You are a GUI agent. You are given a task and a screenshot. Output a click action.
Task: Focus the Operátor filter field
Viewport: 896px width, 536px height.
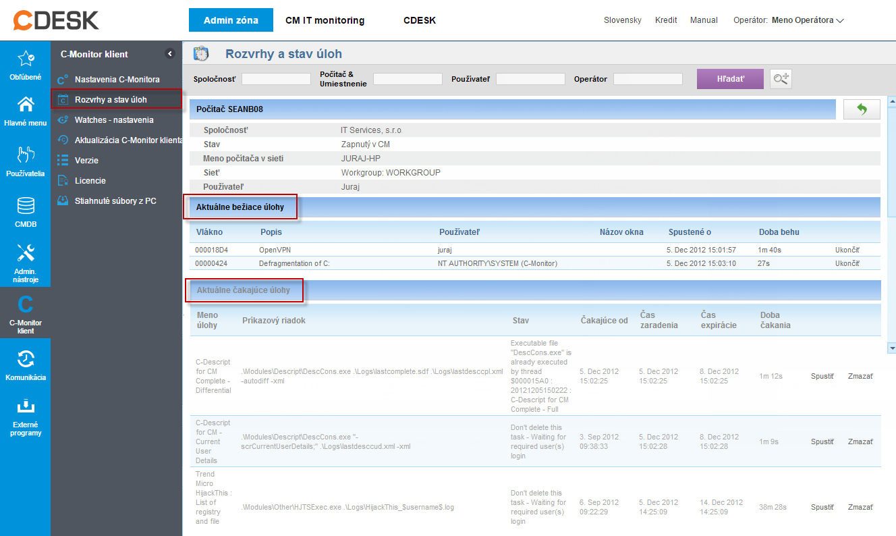point(648,79)
